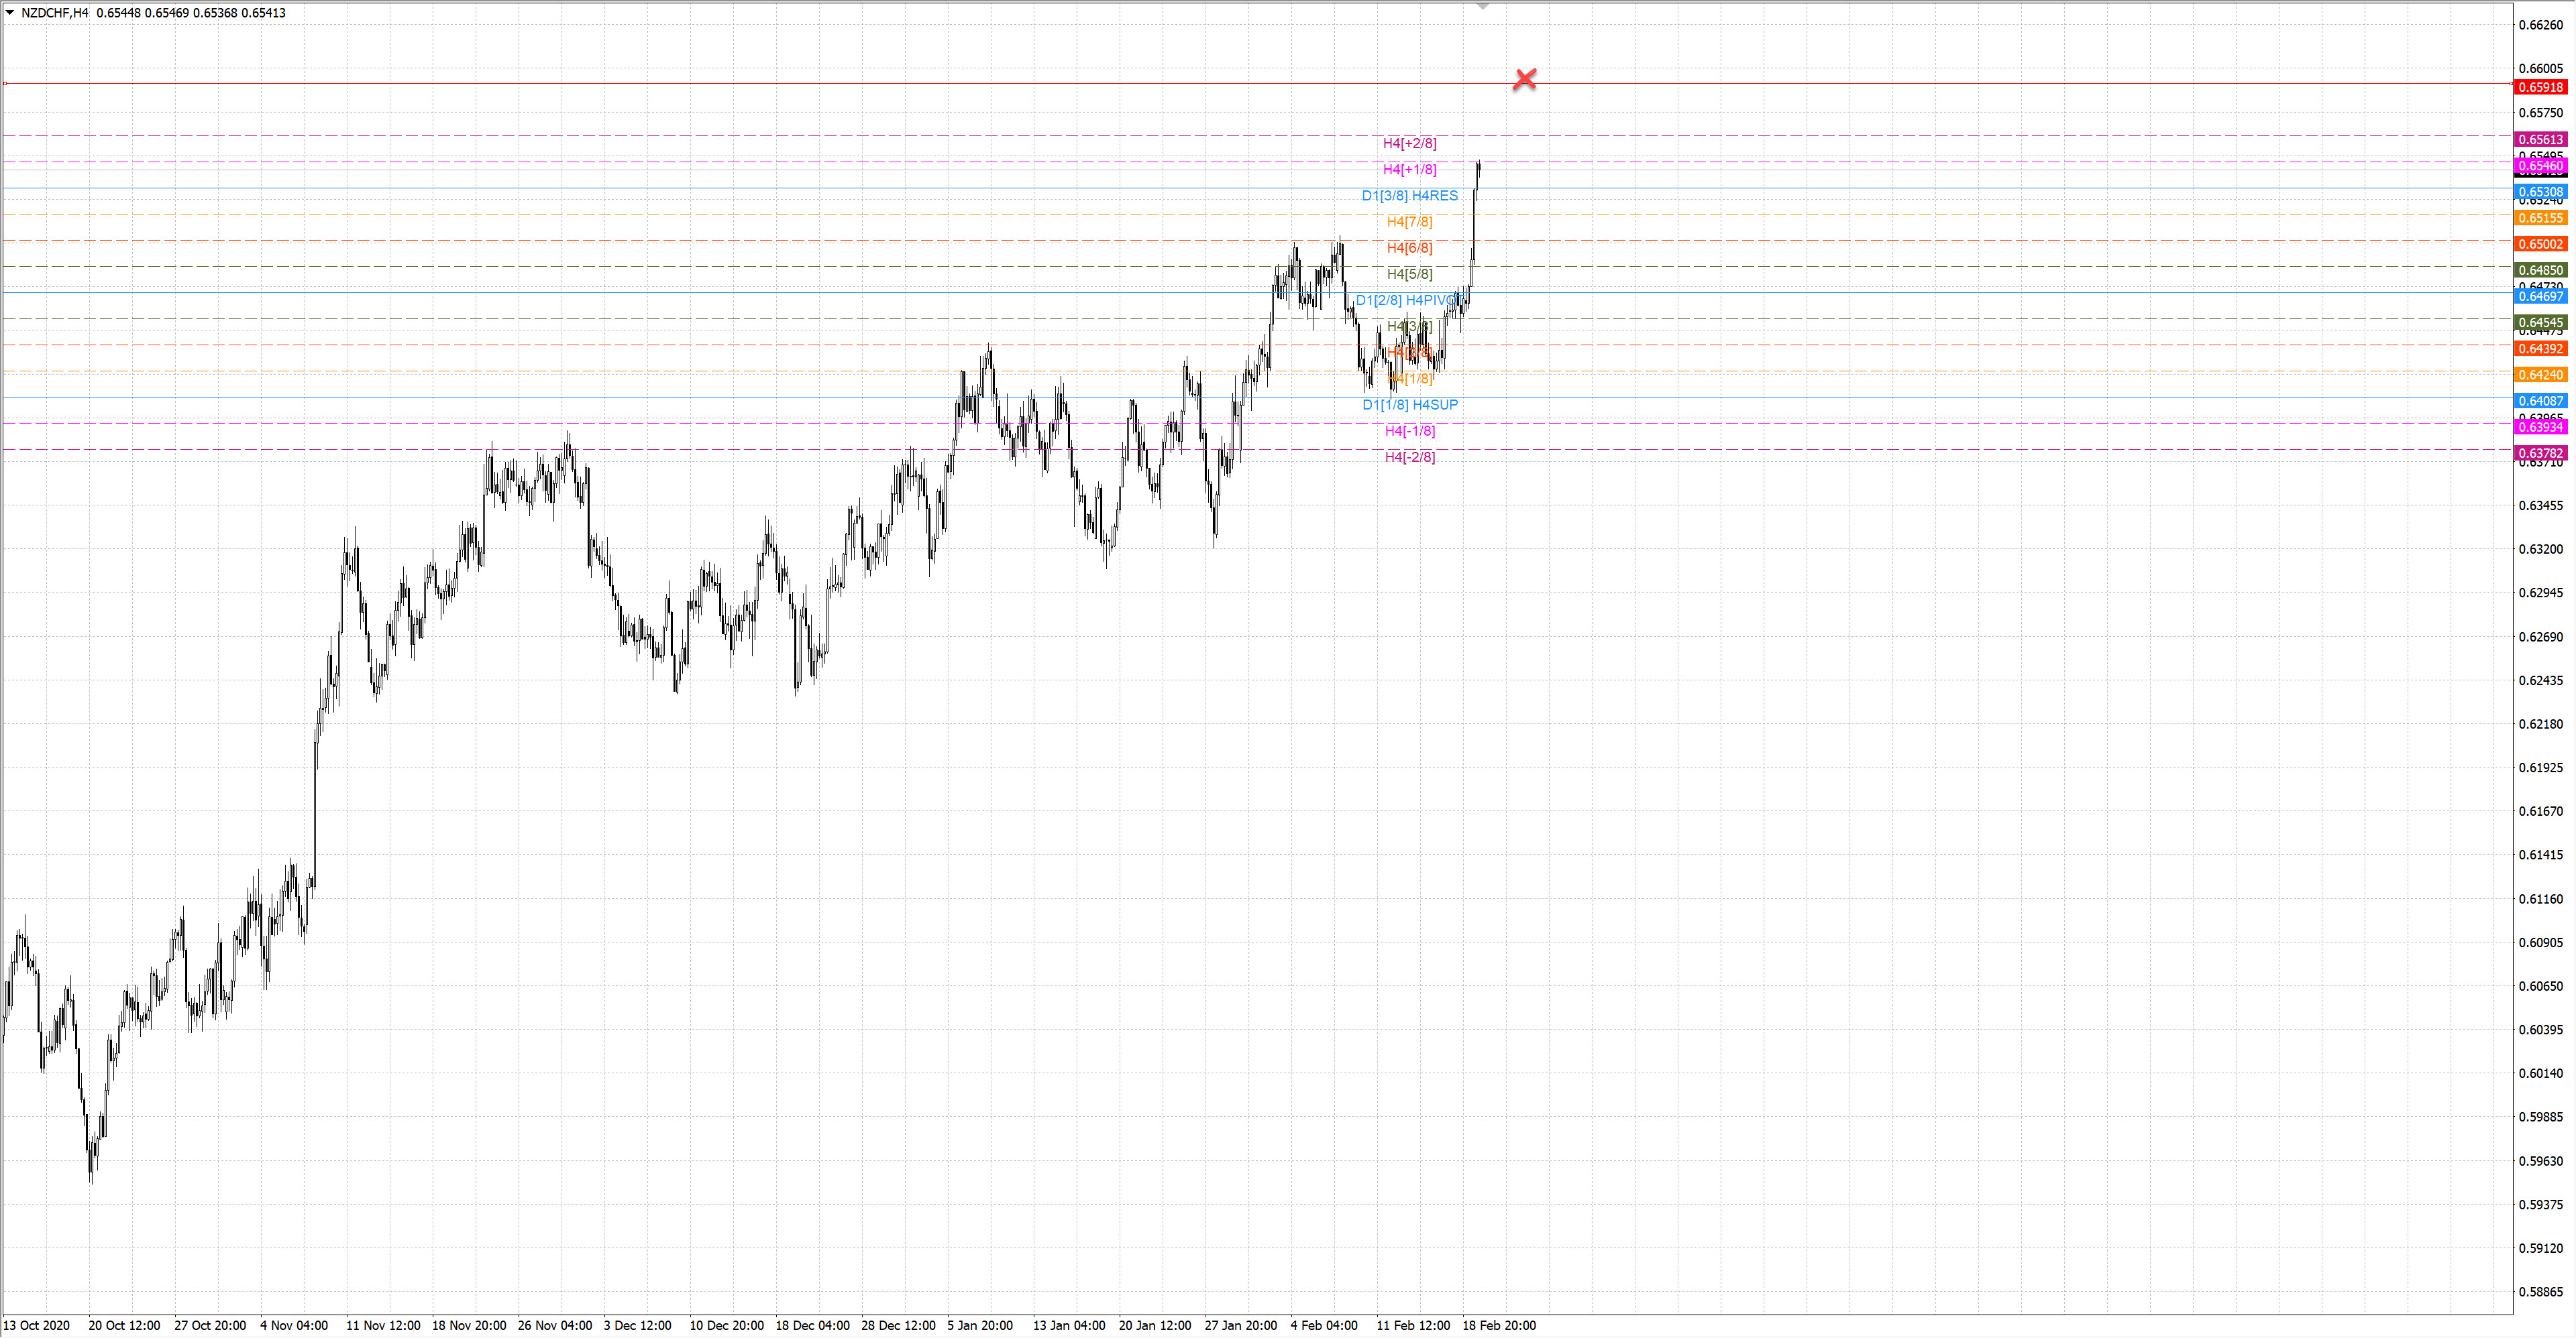Select the H4[+1/8] level label
The image size is (2576, 1338).
point(1409,170)
